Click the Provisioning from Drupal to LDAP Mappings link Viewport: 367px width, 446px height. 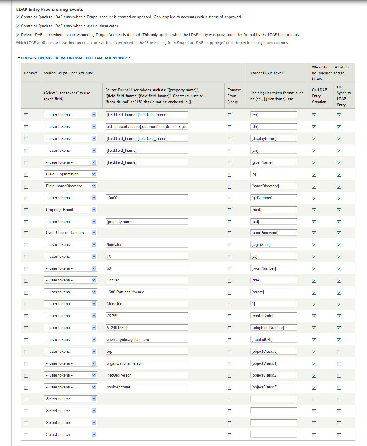[x=75, y=58]
